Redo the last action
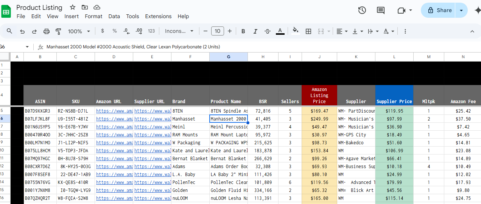 click(34, 31)
